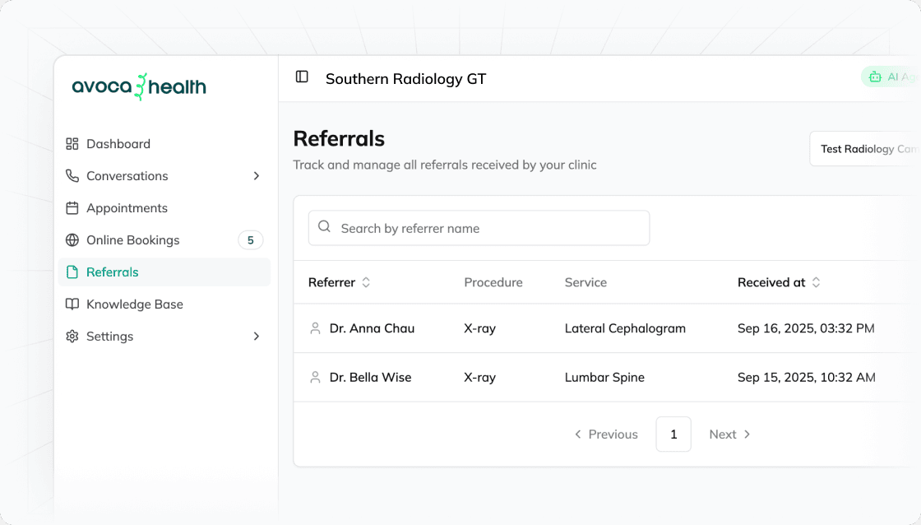Click the Next pagination chevron
921x525 pixels.
(x=747, y=434)
